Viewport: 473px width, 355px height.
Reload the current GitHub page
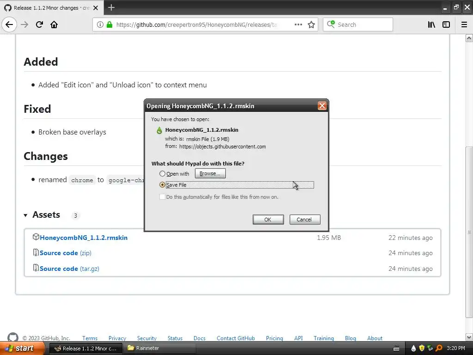coord(39,24)
